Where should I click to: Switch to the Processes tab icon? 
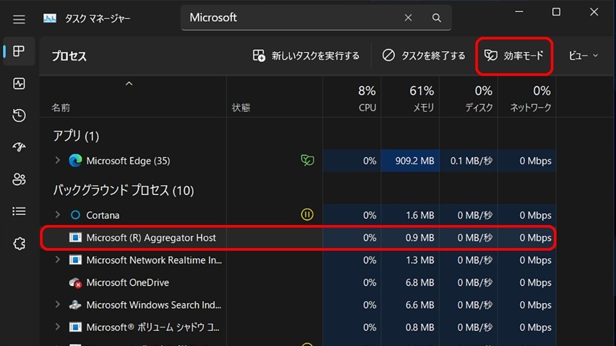[x=19, y=51]
